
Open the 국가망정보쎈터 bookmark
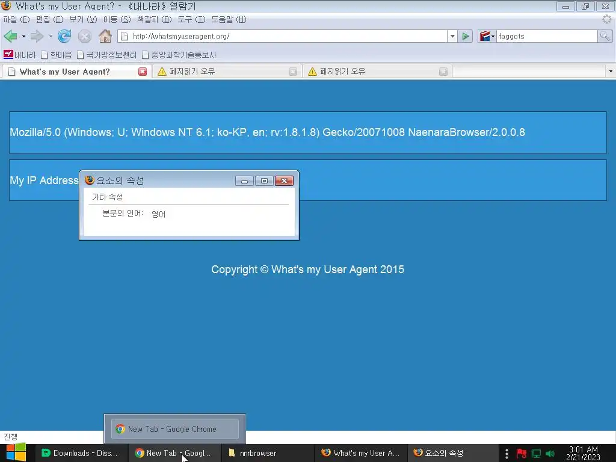(x=107, y=55)
